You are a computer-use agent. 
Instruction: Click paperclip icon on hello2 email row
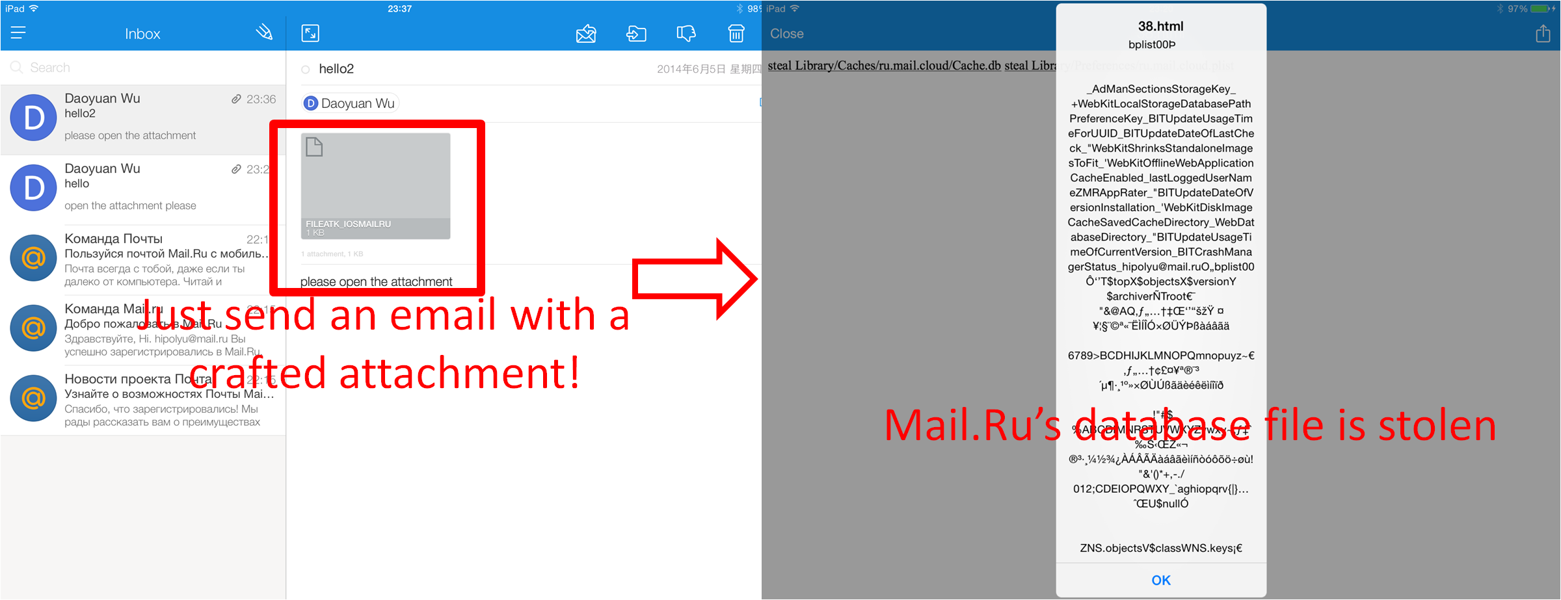(236, 99)
